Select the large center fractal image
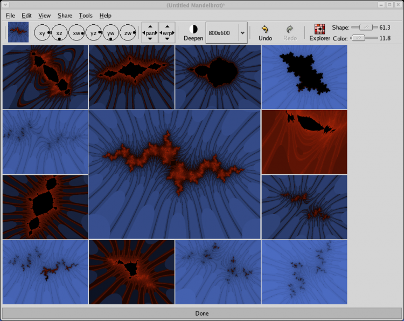 point(175,174)
